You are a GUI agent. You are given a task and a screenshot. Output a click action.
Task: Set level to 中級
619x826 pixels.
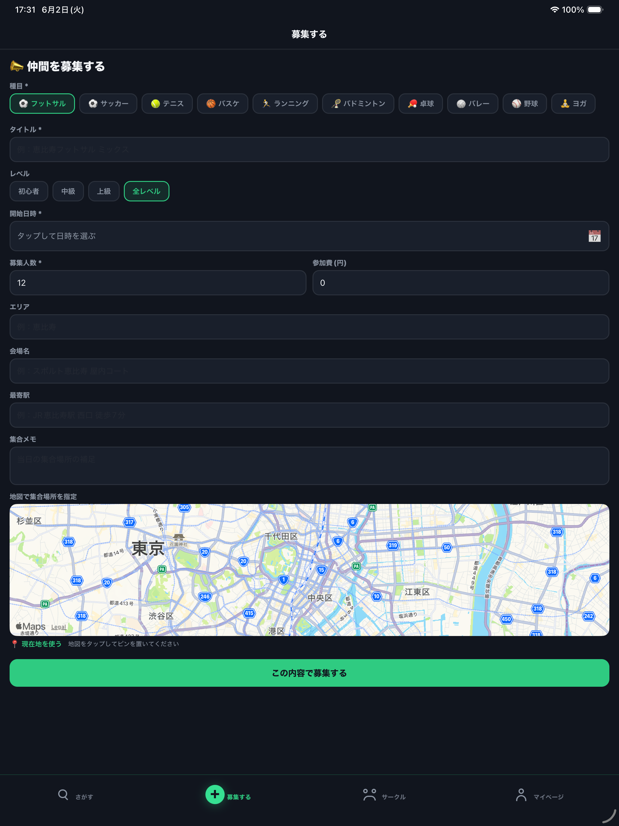pos(68,191)
